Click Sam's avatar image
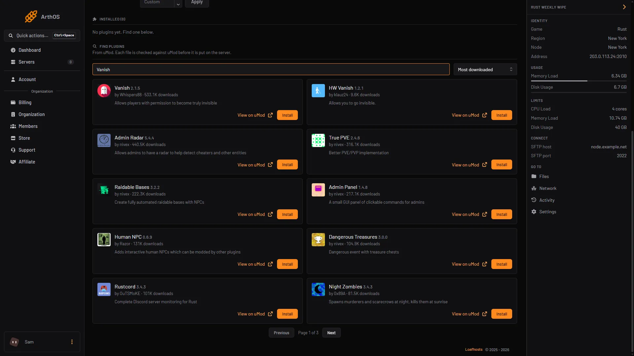Viewport: 634px width, 356px height. pyautogui.click(x=15, y=342)
